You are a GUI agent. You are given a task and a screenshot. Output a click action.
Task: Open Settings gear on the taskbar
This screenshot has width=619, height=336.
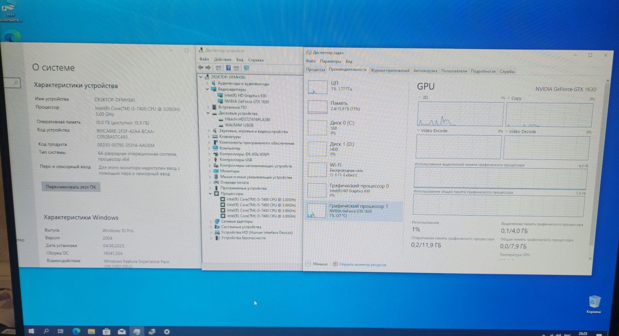click(x=167, y=331)
